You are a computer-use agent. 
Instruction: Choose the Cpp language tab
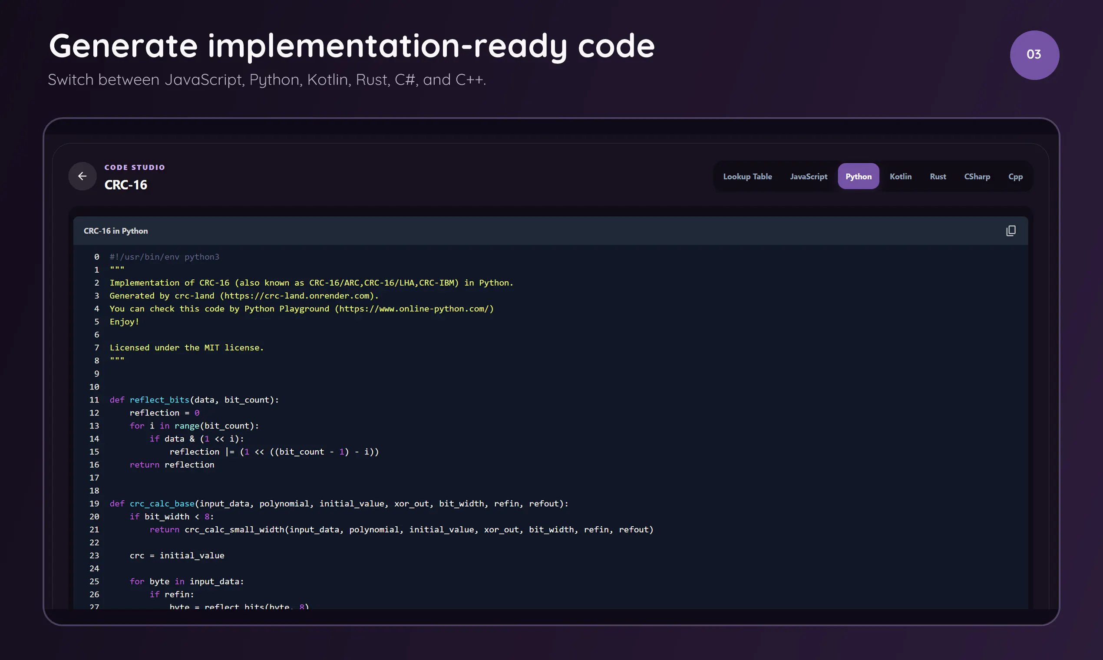(1015, 176)
